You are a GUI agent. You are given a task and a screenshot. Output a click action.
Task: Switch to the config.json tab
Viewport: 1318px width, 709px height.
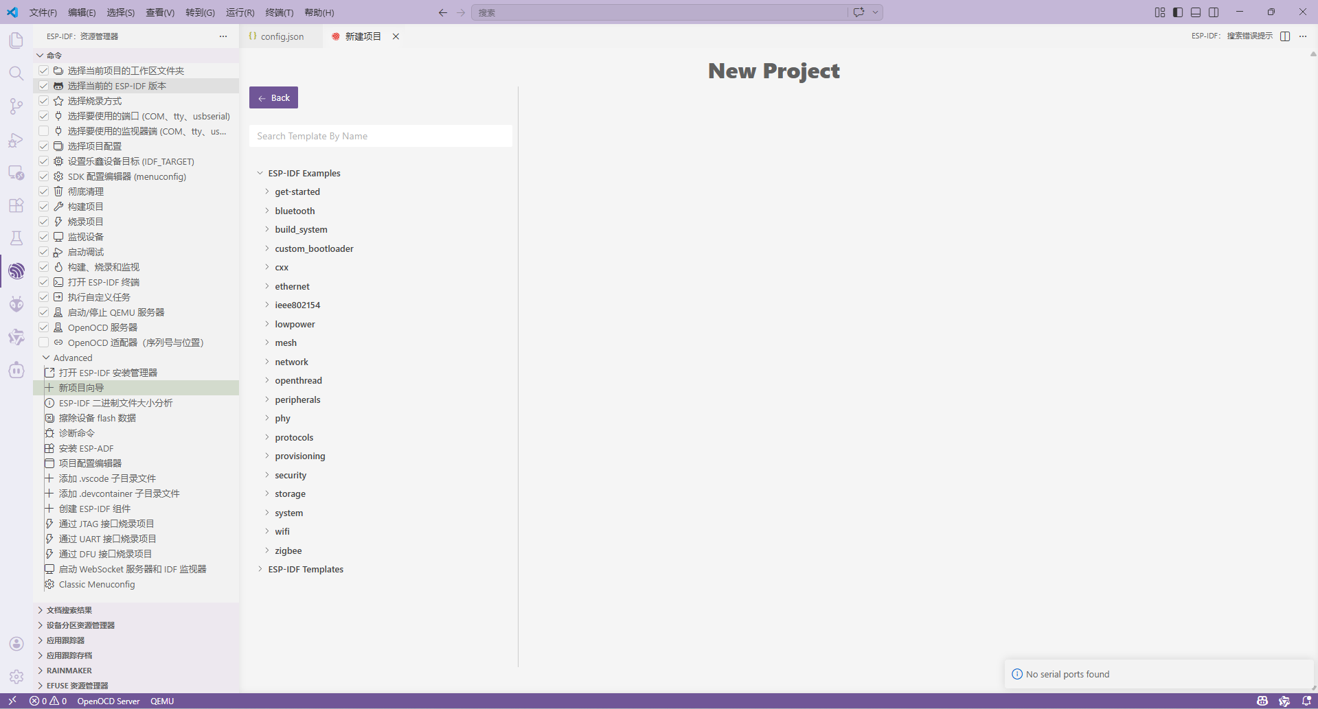pyautogui.click(x=282, y=36)
